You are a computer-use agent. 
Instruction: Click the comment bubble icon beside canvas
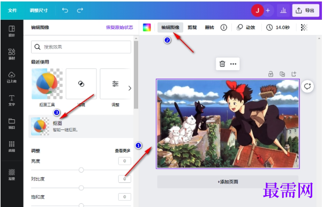307,87
